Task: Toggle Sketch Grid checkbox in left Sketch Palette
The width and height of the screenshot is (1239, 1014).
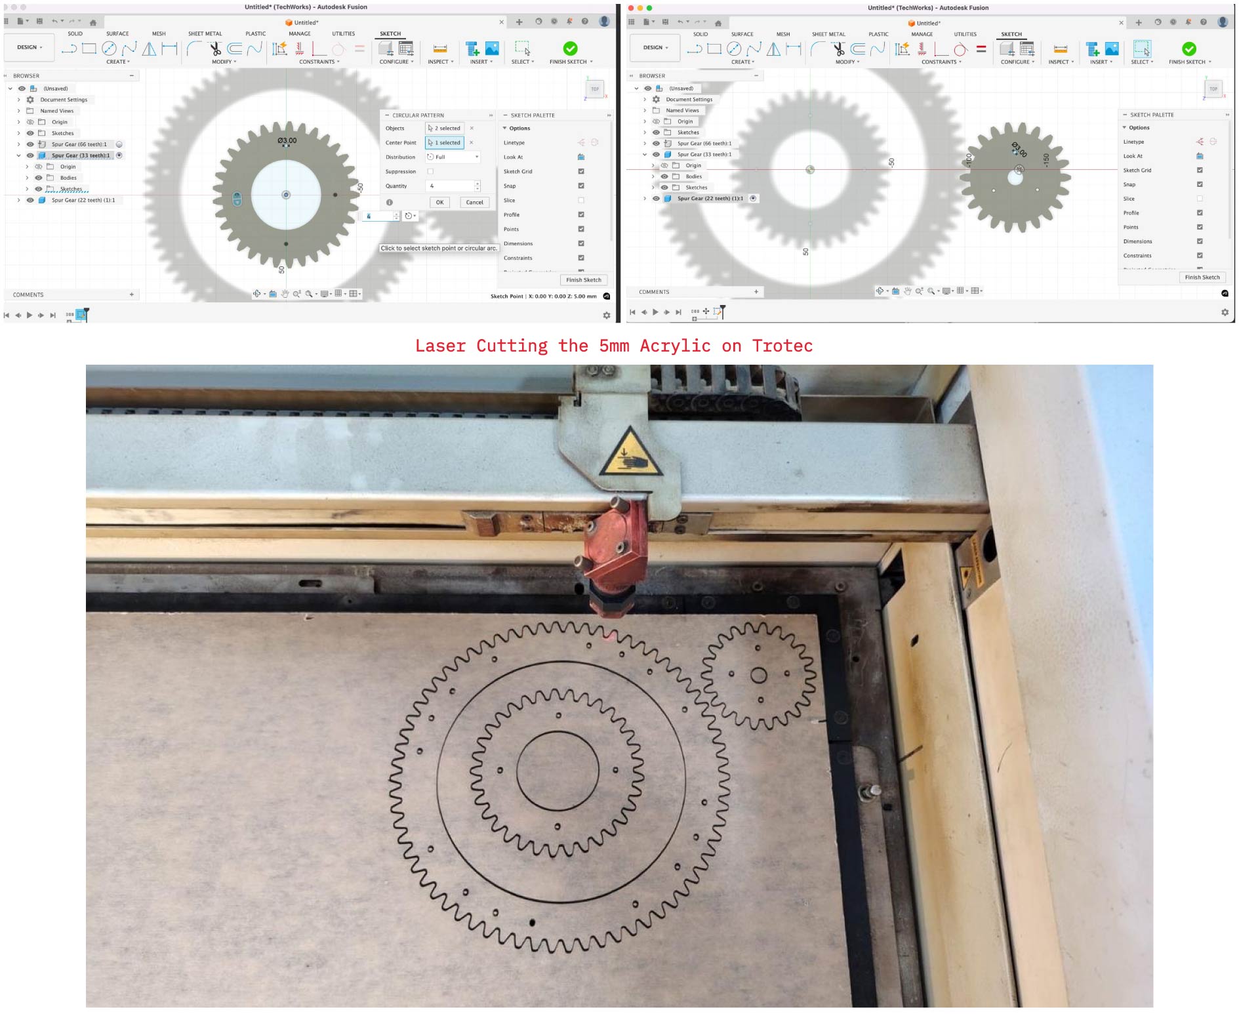Action: [581, 172]
